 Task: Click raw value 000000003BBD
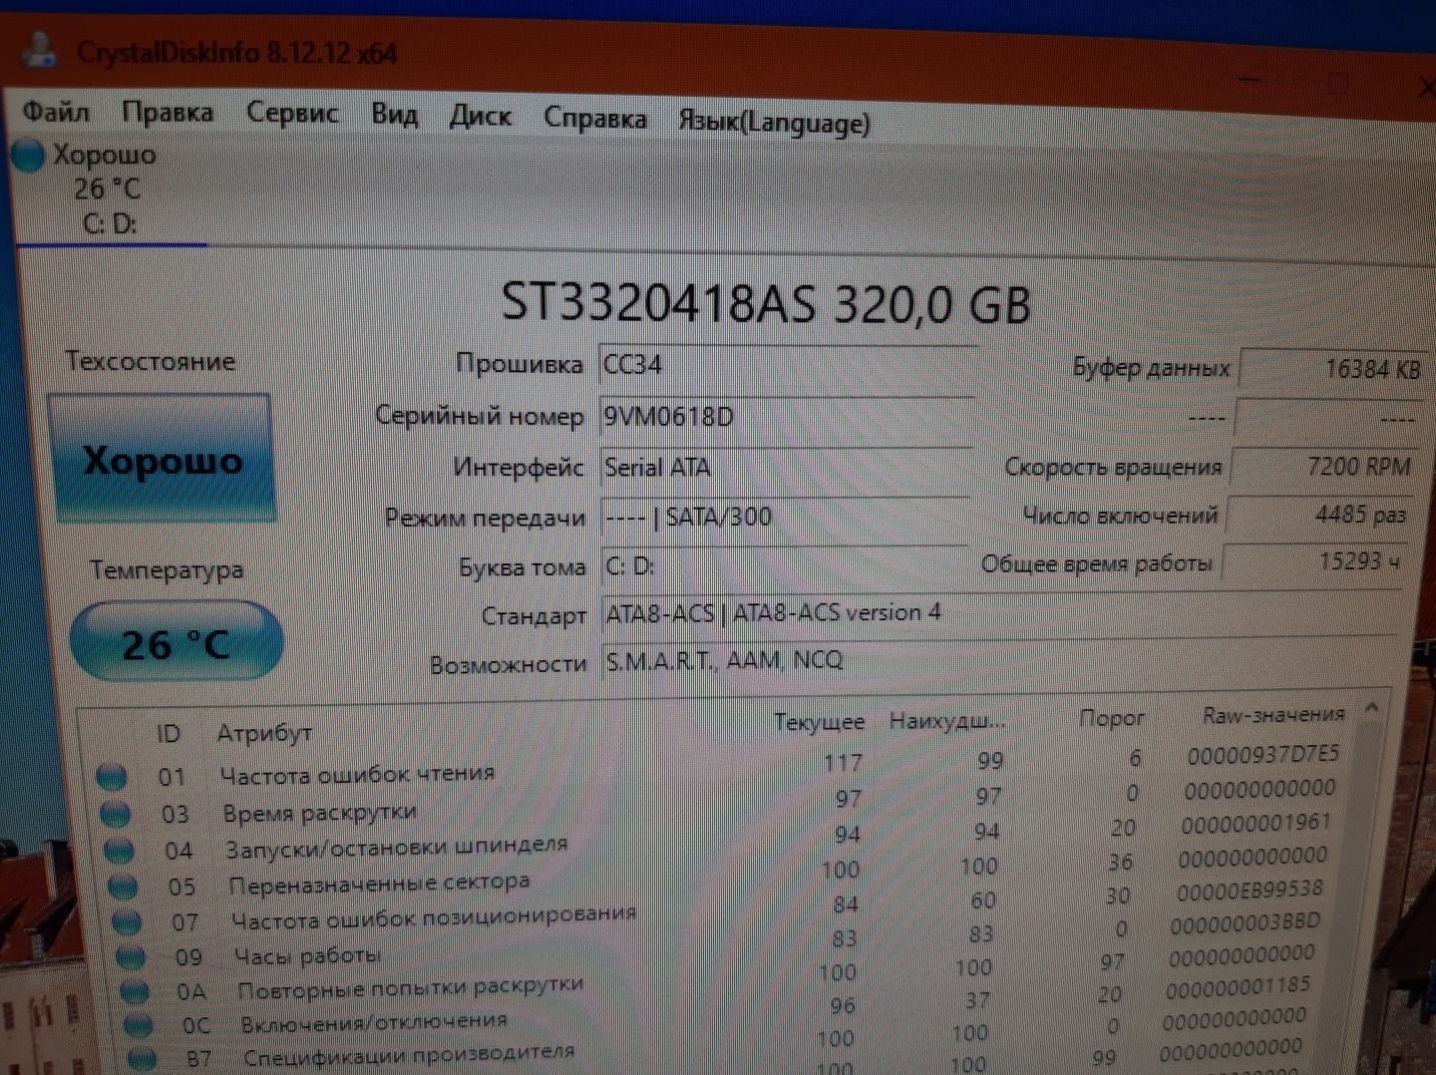coord(1245,923)
